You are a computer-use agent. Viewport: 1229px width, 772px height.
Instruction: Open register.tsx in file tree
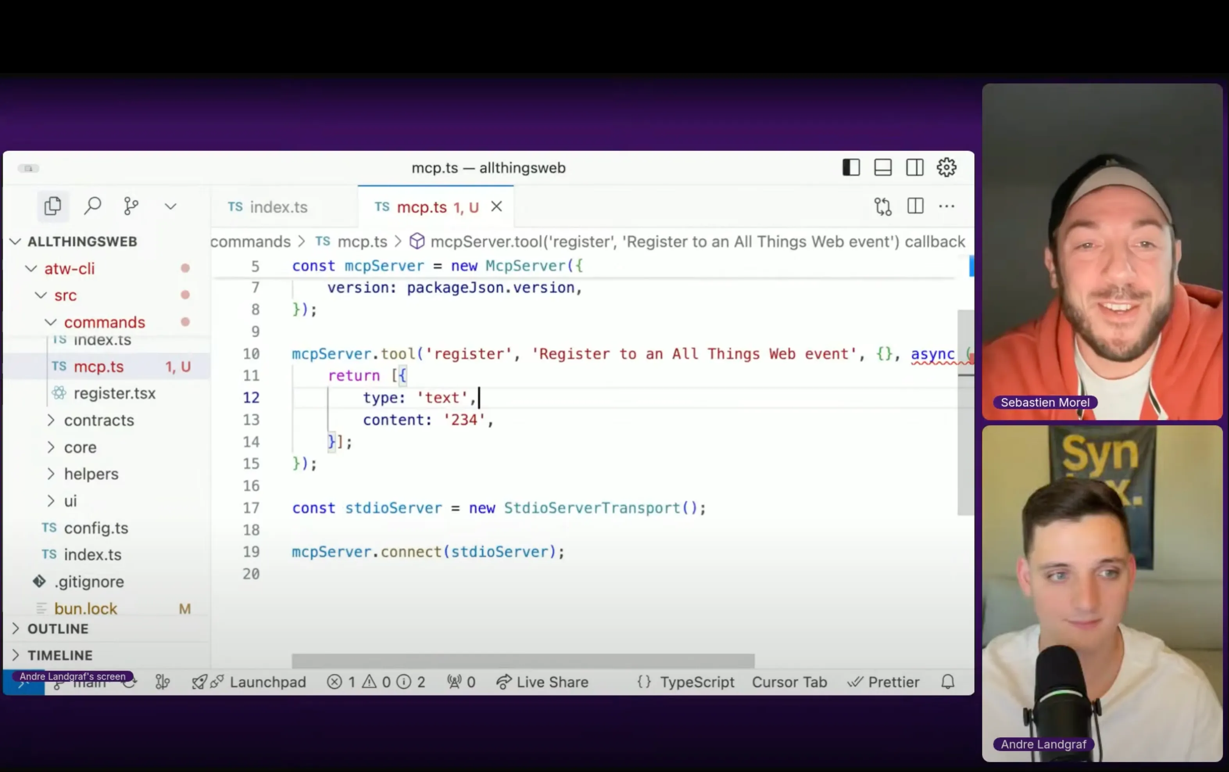[x=114, y=394]
